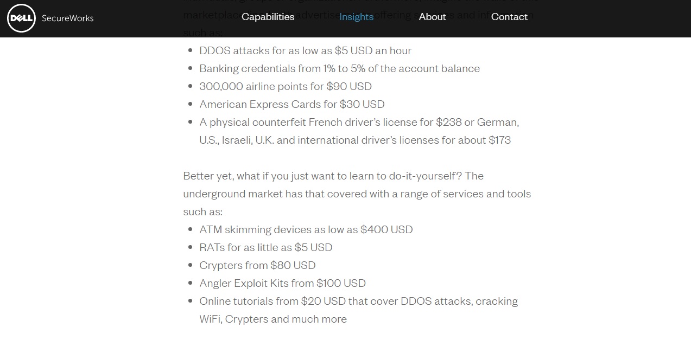This screenshot has width=691, height=340.
Task: Click the Angler Exploit Kits line
Action: pos(283,283)
